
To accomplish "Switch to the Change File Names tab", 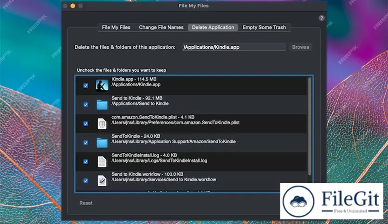I will pyautogui.click(x=161, y=27).
